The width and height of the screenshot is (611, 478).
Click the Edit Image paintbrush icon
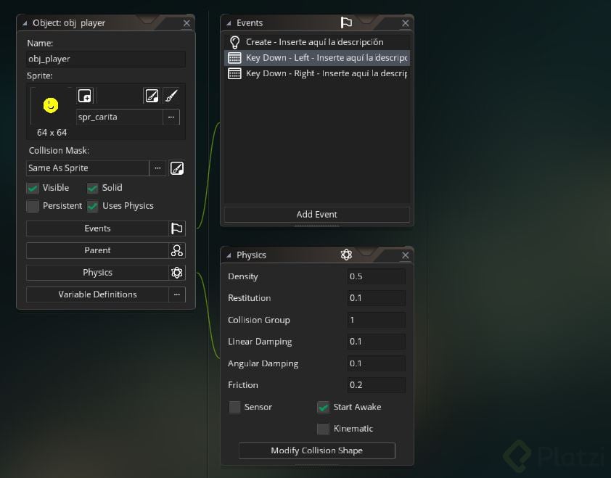(x=171, y=96)
